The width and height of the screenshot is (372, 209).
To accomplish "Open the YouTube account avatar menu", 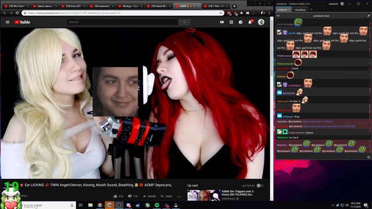I will click(261, 22).
